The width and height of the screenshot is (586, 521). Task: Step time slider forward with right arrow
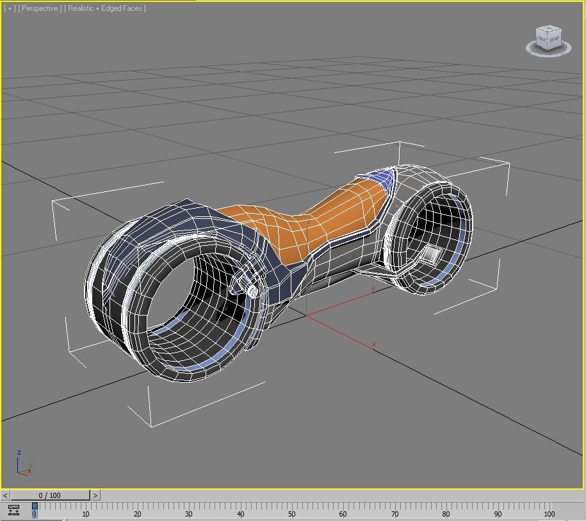95,495
